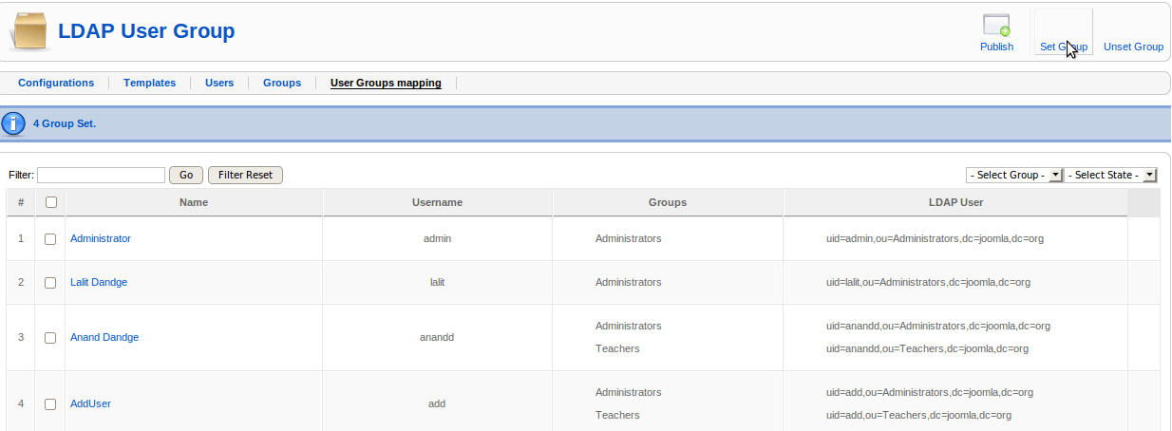
Task: Open the Groups tab
Action: pyautogui.click(x=282, y=83)
